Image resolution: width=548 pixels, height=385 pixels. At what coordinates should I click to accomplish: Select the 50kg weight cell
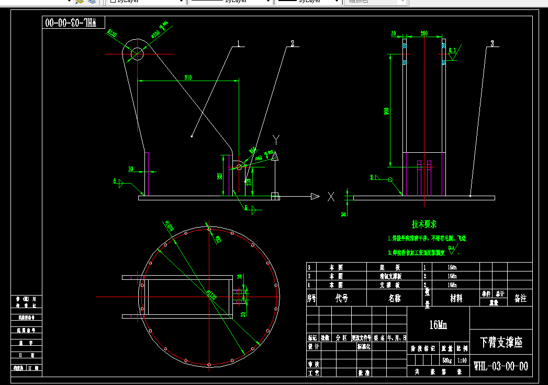click(447, 360)
